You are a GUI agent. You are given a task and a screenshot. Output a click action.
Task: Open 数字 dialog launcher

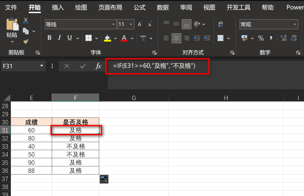pos(298,53)
